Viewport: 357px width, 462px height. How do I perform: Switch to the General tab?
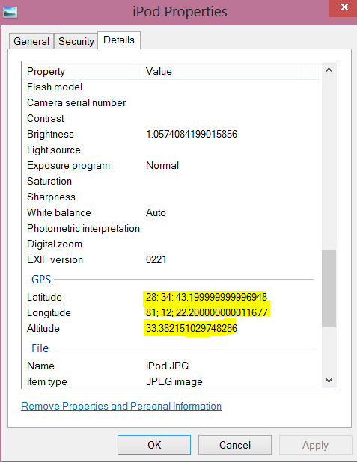pos(31,41)
